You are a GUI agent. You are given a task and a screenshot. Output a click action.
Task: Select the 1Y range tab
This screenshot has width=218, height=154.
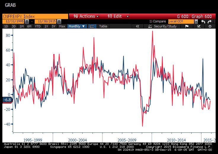[x=46, y=26]
